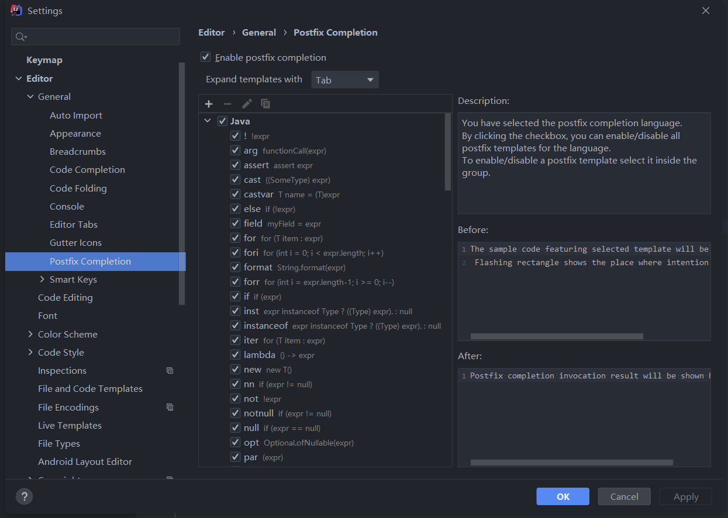Click the Duplicate template copy icon
The image size is (728, 518).
tap(265, 104)
